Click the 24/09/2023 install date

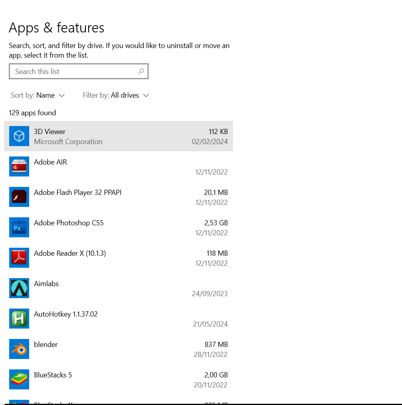(x=210, y=294)
